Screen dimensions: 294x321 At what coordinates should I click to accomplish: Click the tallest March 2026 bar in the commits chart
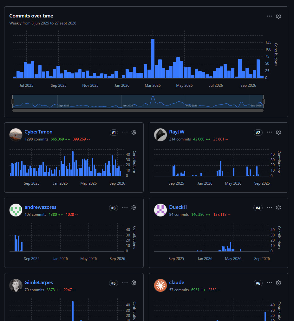[x=153, y=58]
